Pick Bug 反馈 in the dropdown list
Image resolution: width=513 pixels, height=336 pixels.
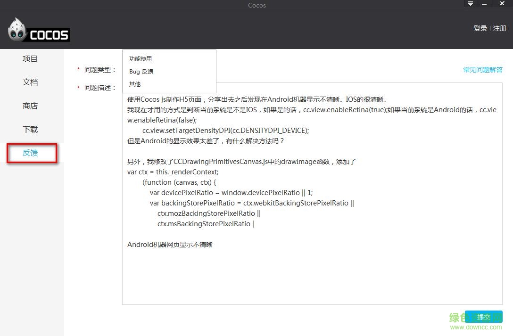coord(141,72)
